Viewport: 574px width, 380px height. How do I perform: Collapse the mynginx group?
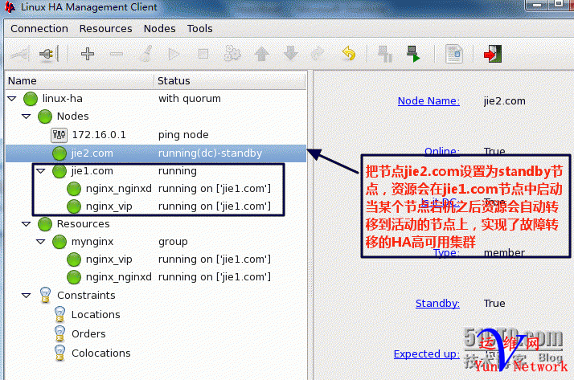41,242
